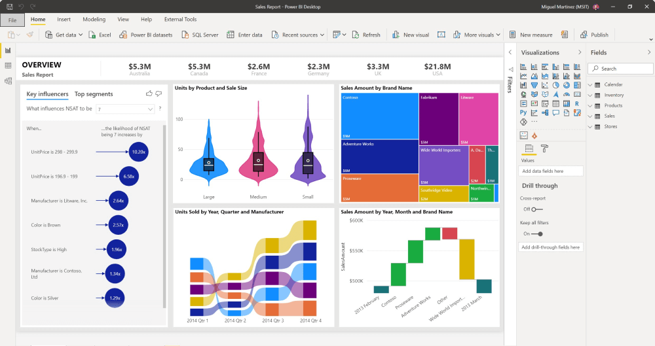The height and width of the screenshot is (346, 655).
Task: Select the Q&A speech bubble visual
Action: (555, 112)
